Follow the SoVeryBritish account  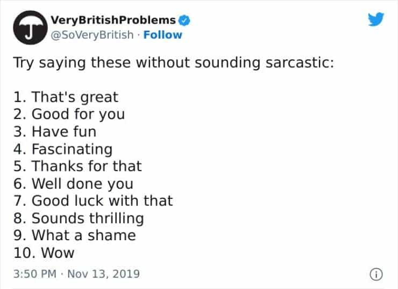click(x=162, y=35)
